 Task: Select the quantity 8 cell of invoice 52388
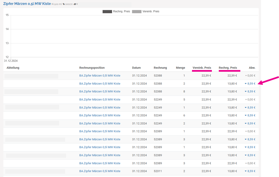pyautogui.click(x=184, y=92)
